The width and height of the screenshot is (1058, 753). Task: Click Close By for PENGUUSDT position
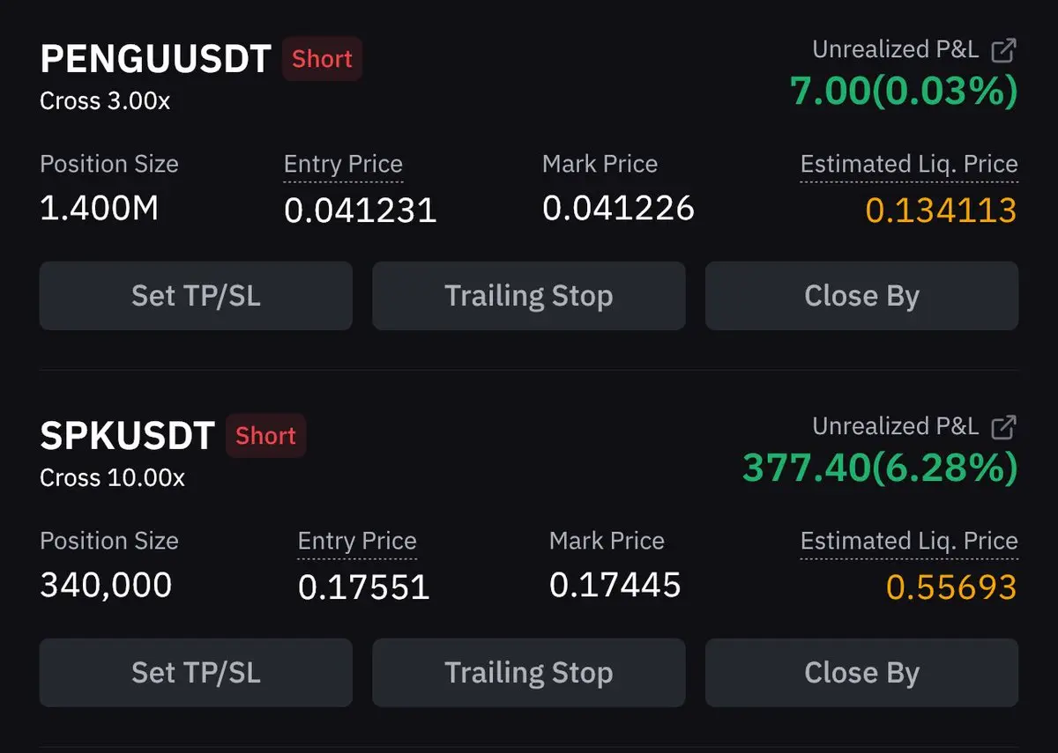point(861,296)
